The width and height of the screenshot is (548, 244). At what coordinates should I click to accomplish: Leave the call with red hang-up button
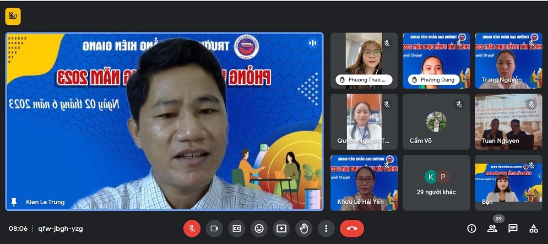coord(352,228)
